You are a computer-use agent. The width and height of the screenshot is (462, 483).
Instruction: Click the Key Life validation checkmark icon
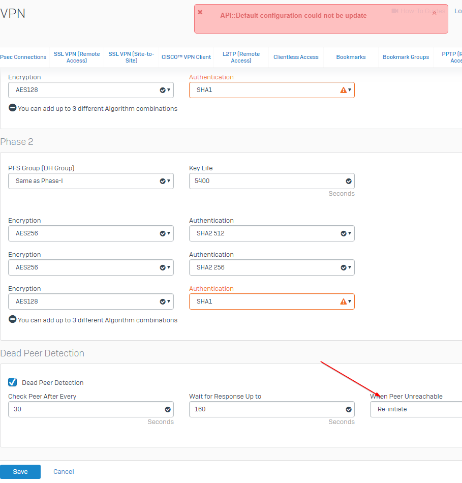349,181
